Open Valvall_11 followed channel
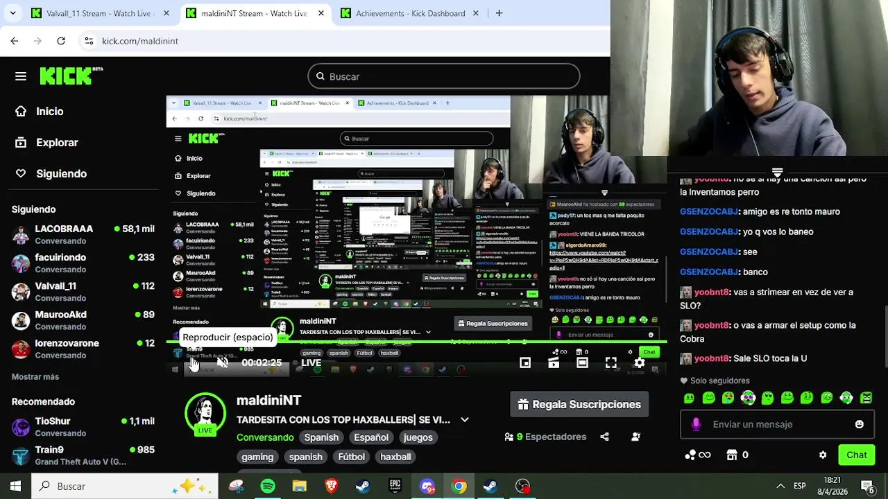 pyautogui.click(x=83, y=291)
